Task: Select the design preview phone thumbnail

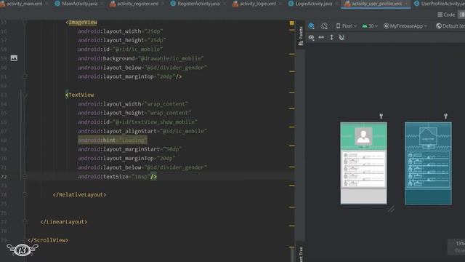Action: [363, 163]
